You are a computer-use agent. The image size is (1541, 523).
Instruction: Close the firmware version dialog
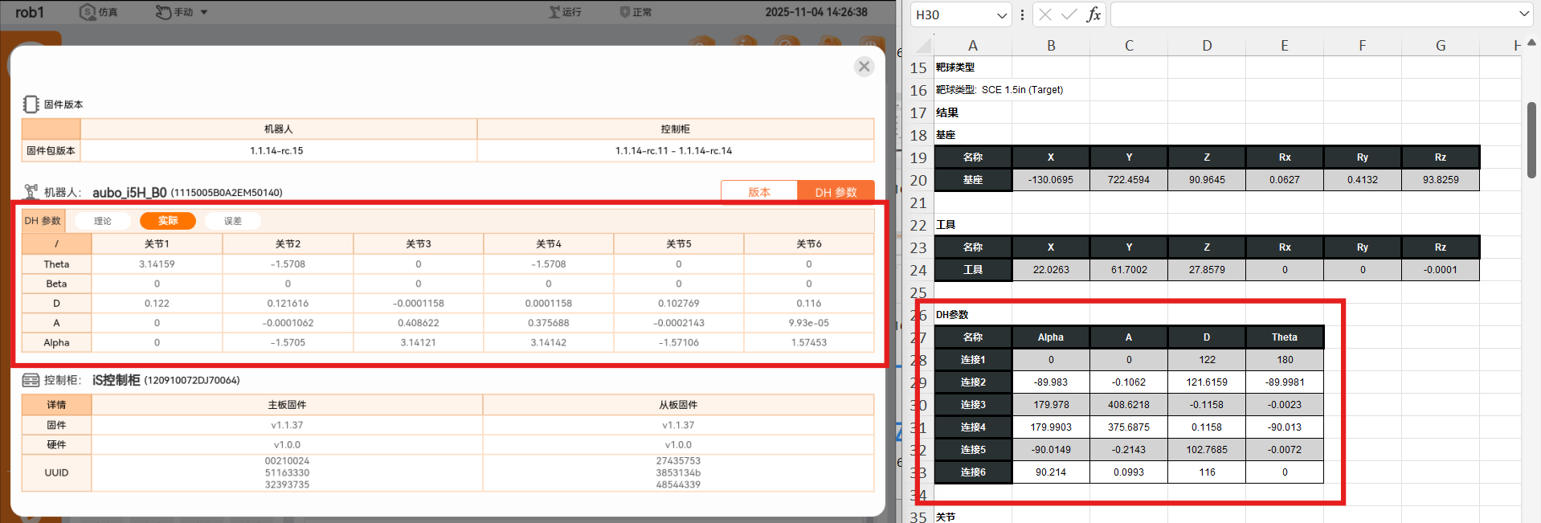click(x=864, y=67)
